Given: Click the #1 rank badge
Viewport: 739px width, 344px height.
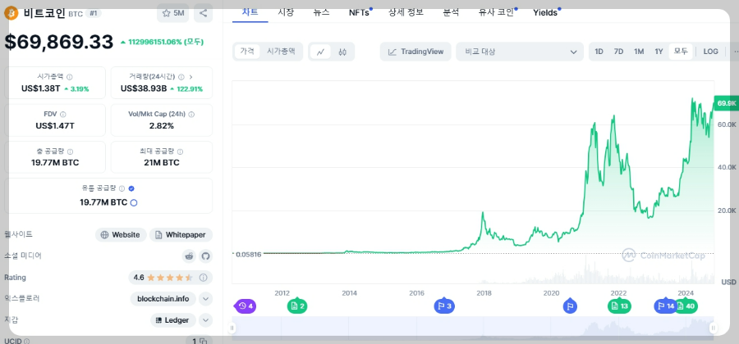Looking at the screenshot, I should tap(94, 13).
